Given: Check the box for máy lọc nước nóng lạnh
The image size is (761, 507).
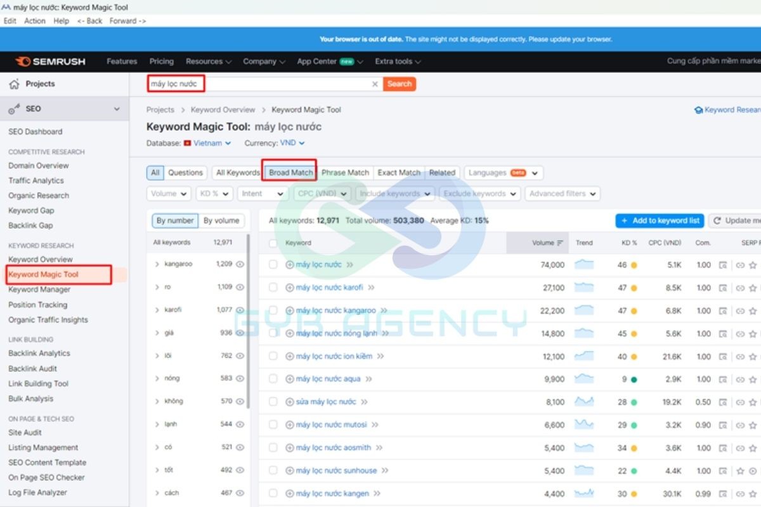Looking at the screenshot, I should (x=273, y=333).
